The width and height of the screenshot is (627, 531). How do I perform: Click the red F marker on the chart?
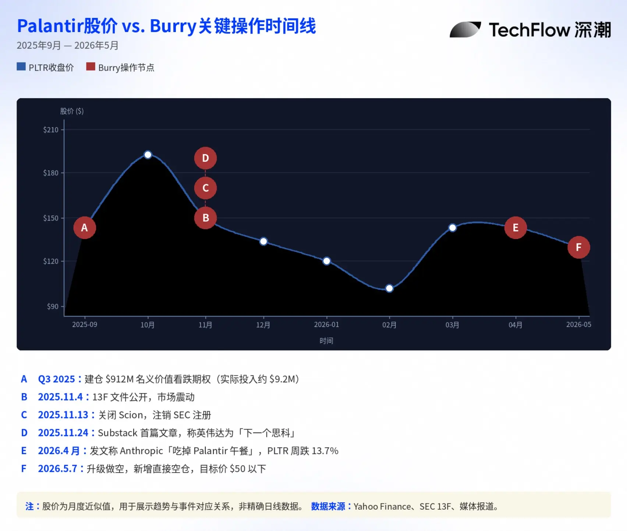coord(578,247)
